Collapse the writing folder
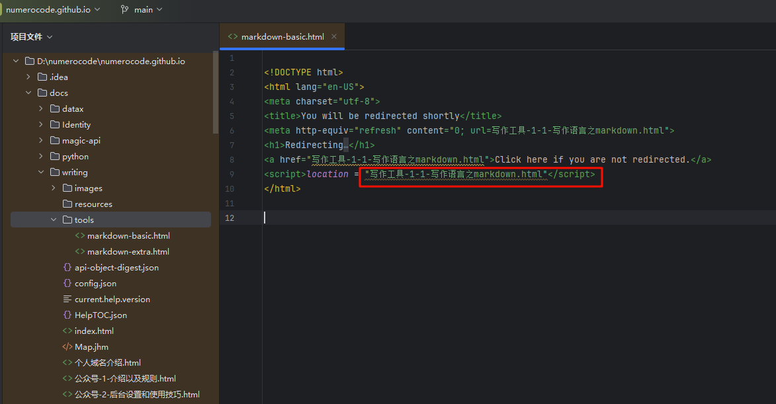Screen dimensions: 776x404 coord(41,173)
